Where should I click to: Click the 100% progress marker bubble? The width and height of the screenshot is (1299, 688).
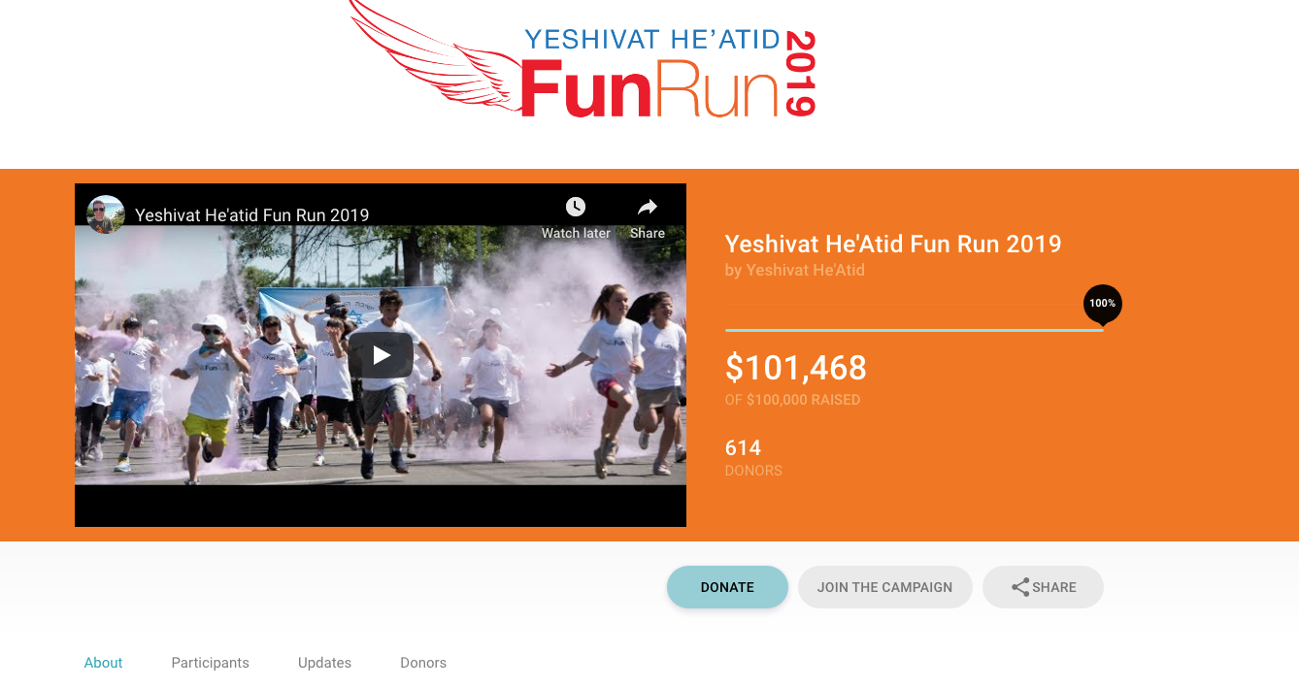point(1102,304)
